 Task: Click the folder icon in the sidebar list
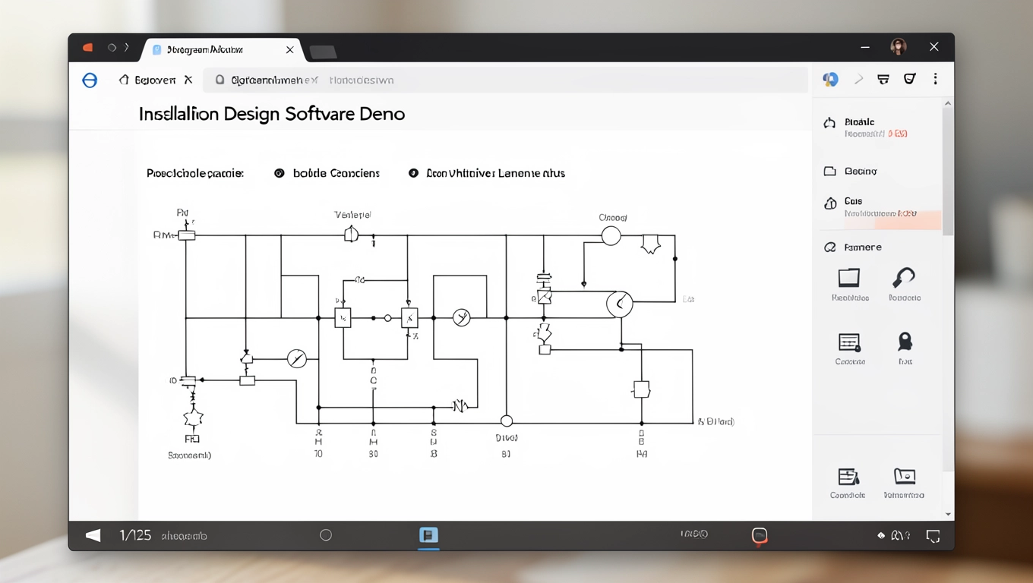tap(830, 172)
